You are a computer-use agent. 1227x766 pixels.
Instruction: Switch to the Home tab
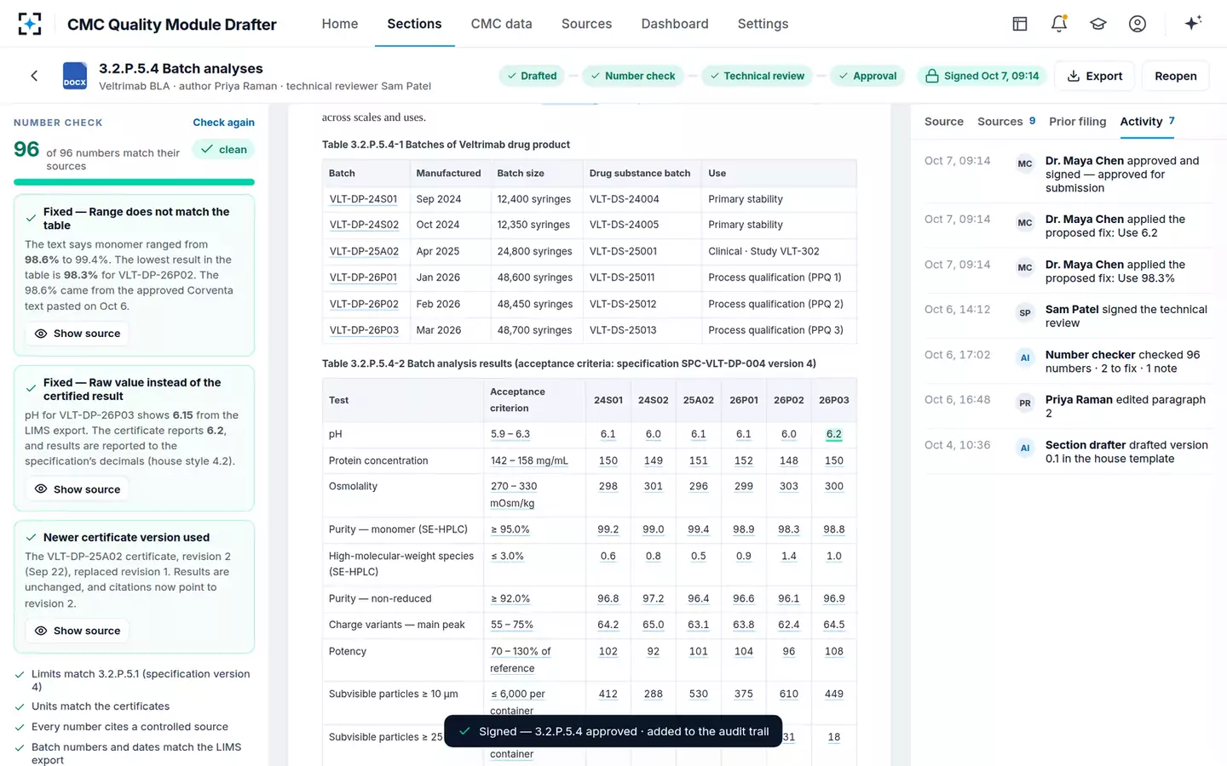click(x=340, y=24)
